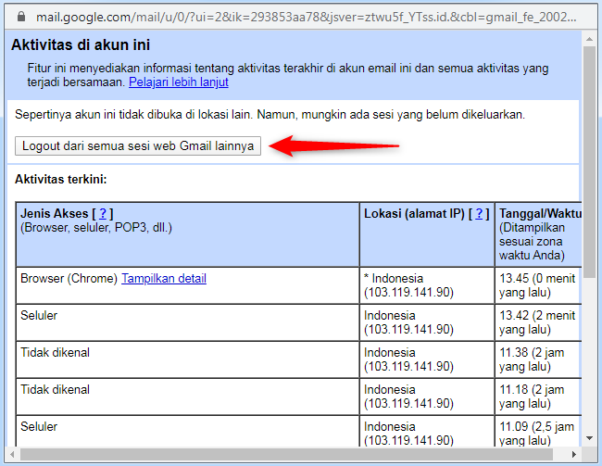Image resolution: width=602 pixels, height=466 pixels.
Task: Open the Pelajari lebih lanjut link
Action: tap(179, 82)
